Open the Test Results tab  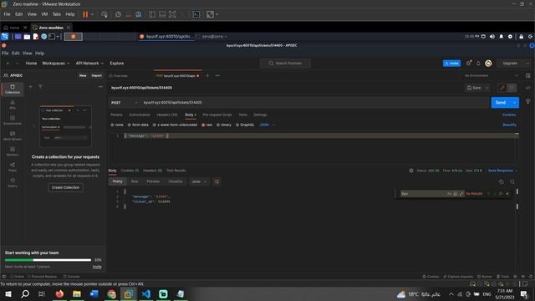point(176,171)
